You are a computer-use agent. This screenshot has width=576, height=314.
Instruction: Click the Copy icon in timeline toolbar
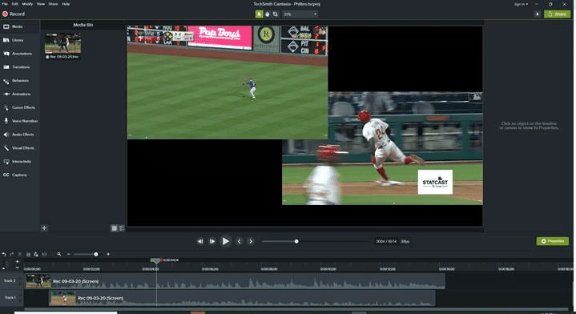click(28, 254)
